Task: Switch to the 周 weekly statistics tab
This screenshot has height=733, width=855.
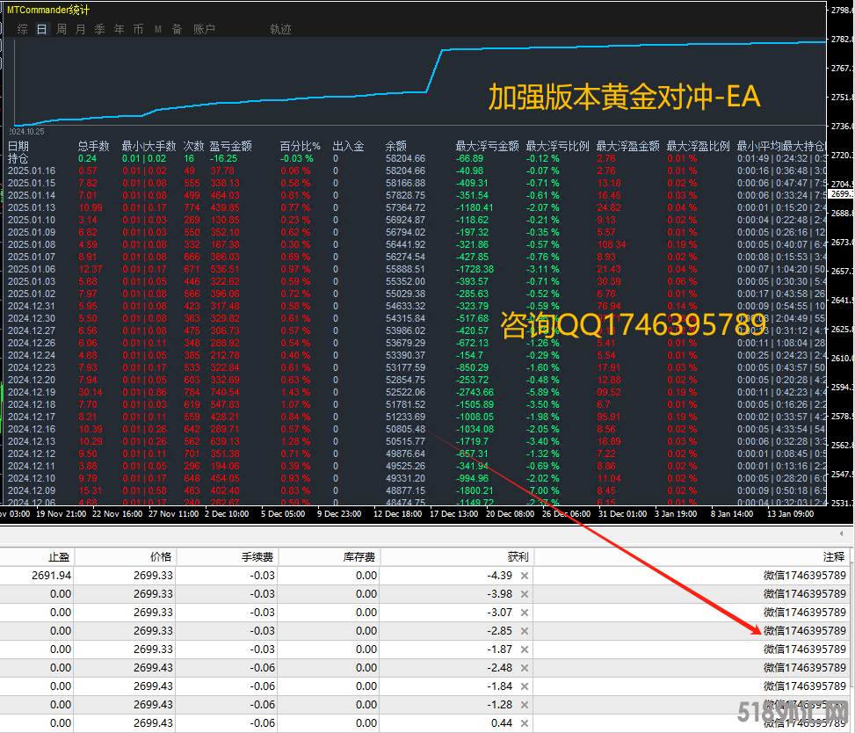Action: click(62, 29)
